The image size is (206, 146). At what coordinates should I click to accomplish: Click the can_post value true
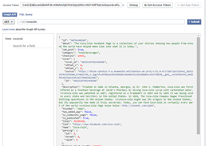click(80, 50)
